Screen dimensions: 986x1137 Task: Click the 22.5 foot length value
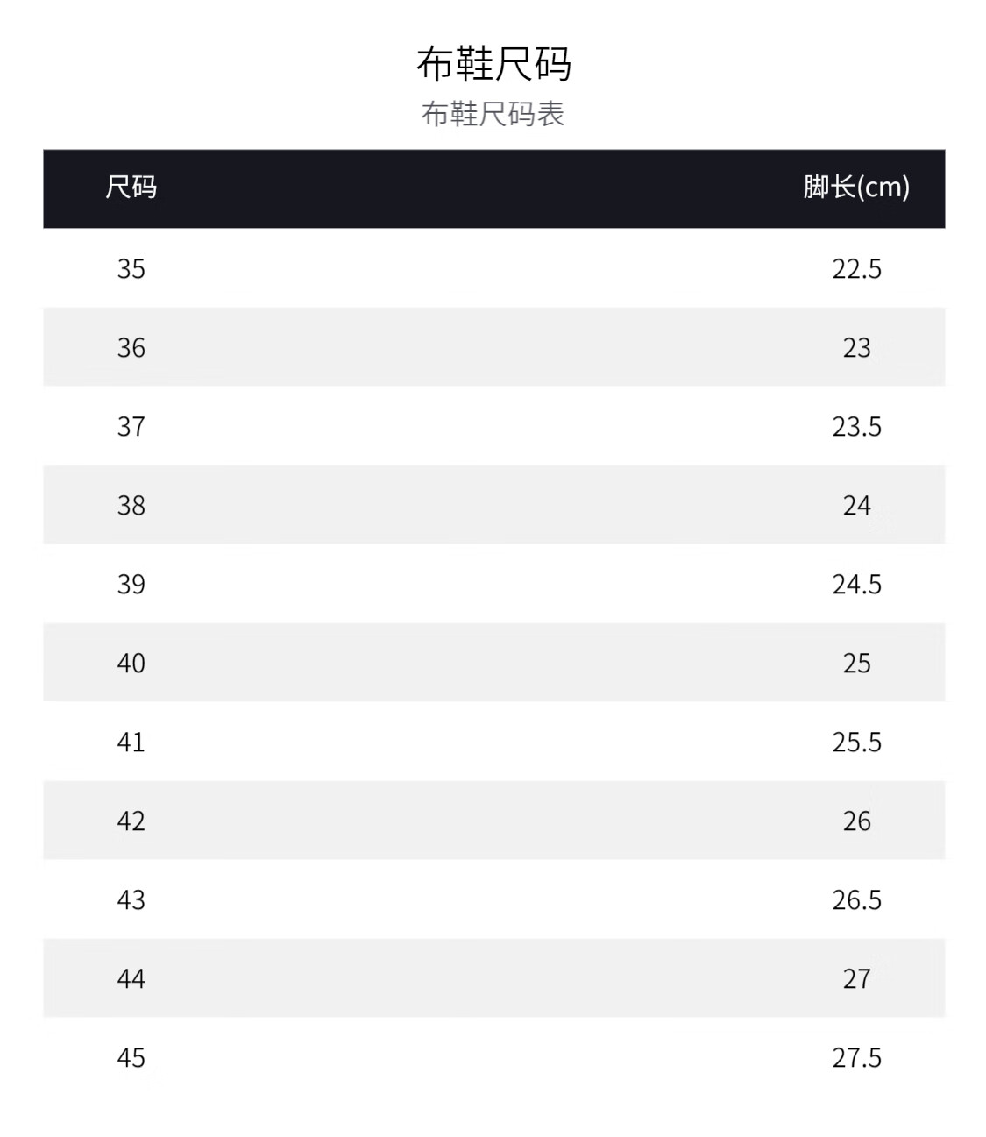click(857, 268)
